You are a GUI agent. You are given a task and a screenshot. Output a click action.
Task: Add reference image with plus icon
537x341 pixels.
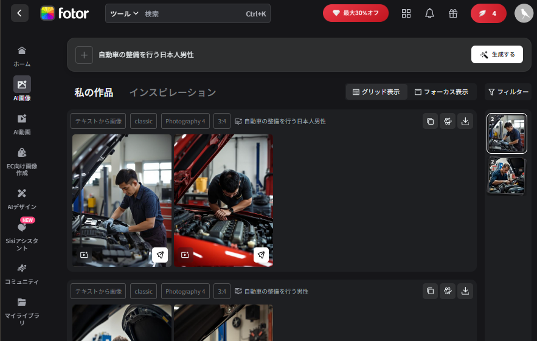tap(84, 55)
